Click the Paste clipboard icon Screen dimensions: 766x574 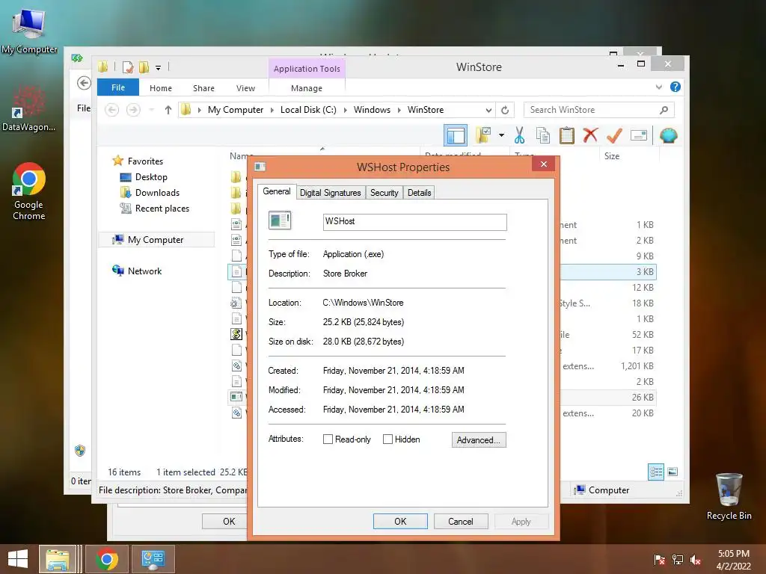pyautogui.click(x=567, y=135)
